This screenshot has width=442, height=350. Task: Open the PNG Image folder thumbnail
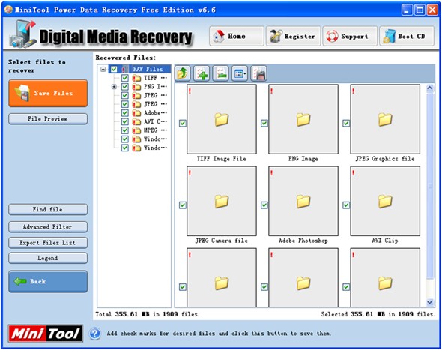[x=303, y=119]
